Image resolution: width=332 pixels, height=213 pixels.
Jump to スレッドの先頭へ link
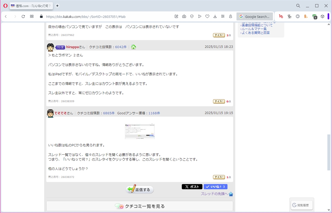(x=214, y=194)
